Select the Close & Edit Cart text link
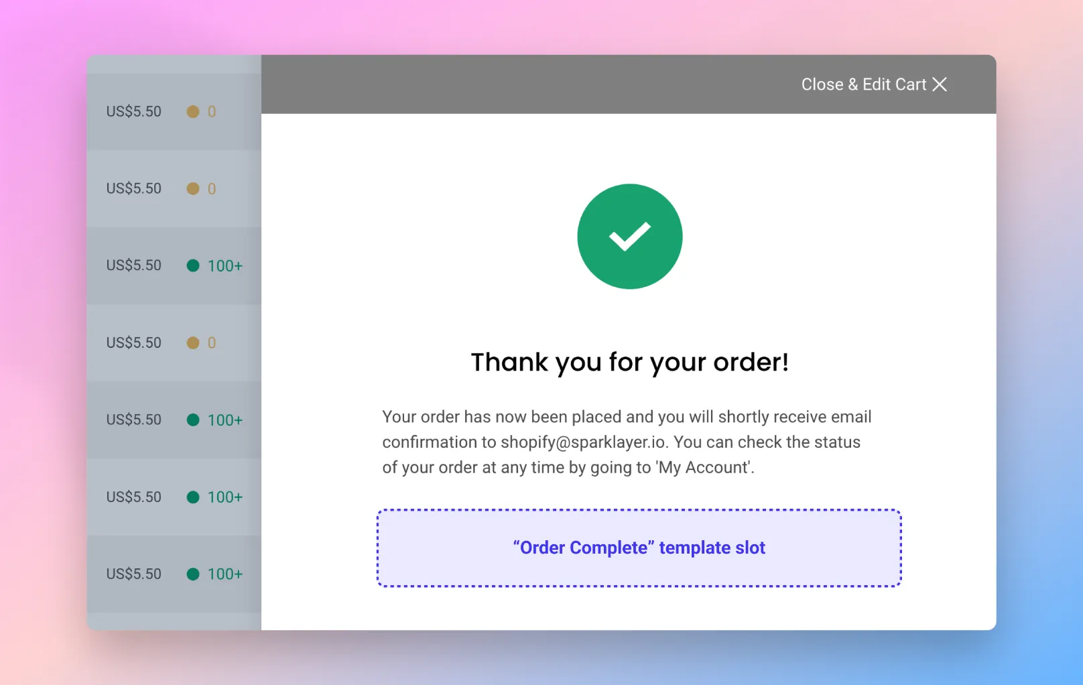The width and height of the screenshot is (1083, 685). coord(864,84)
